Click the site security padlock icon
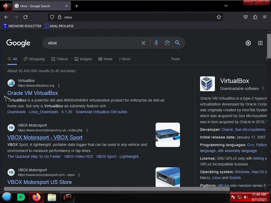Viewport: 271px width, 203px height. (x=60, y=17)
